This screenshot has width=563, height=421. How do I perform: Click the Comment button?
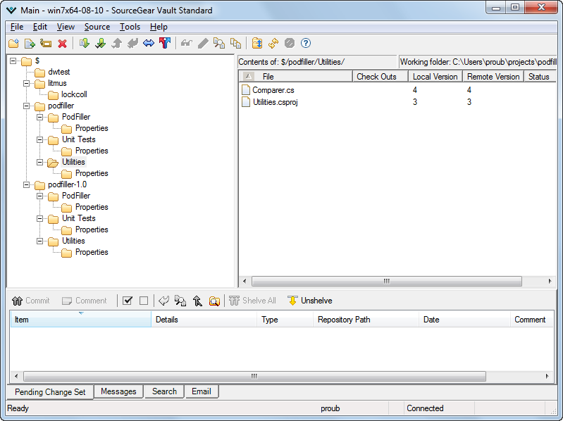[x=85, y=301]
